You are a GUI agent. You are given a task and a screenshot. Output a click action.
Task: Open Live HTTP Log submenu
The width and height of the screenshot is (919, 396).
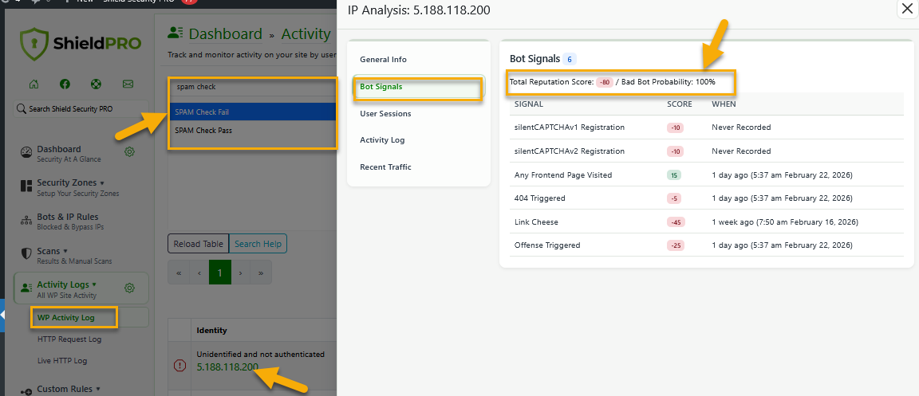click(x=62, y=361)
